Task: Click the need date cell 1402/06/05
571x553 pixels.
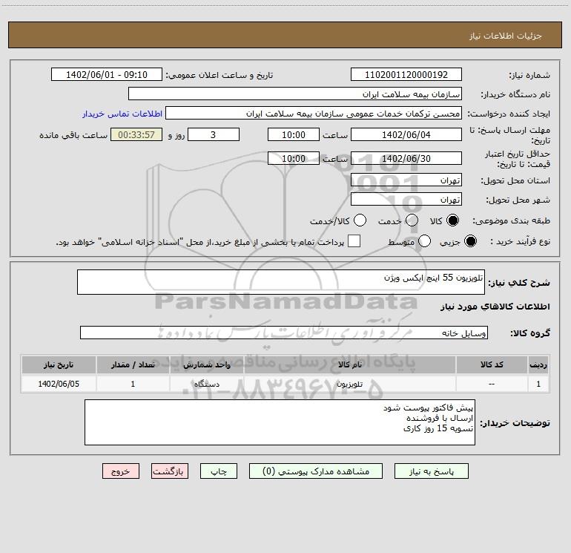Action: (x=59, y=384)
